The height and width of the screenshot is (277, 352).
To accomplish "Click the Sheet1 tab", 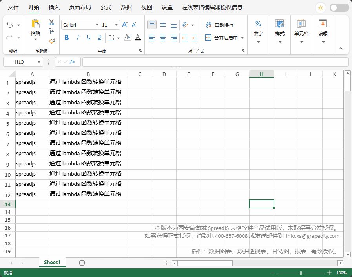I will 52,263.
